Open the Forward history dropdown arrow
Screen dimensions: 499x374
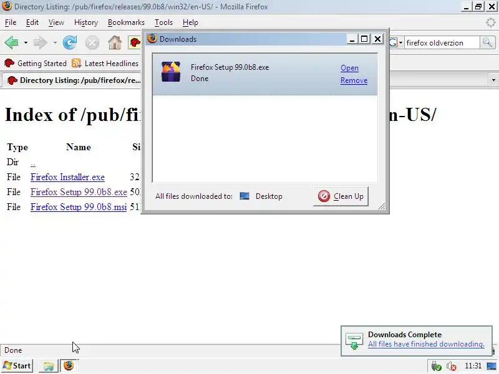[x=55, y=42]
